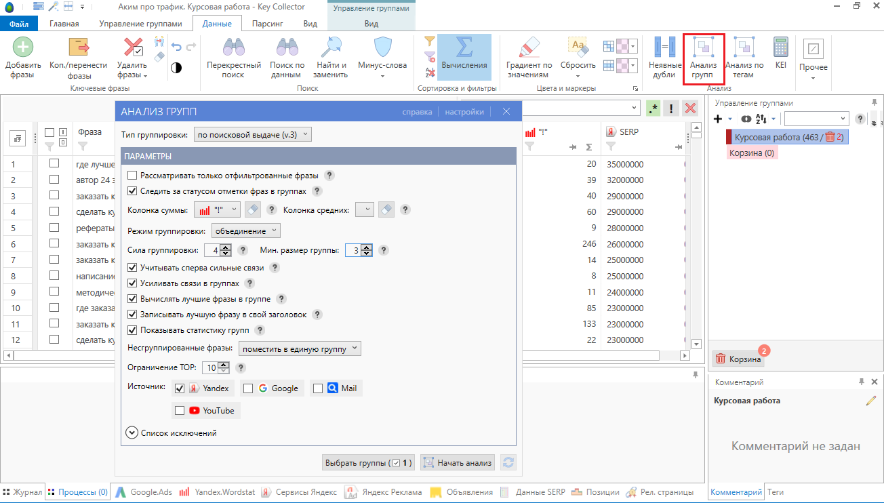This screenshot has width=884, height=503.
Task: Click the Неявные дубли icon
Action: coord(664,48)
